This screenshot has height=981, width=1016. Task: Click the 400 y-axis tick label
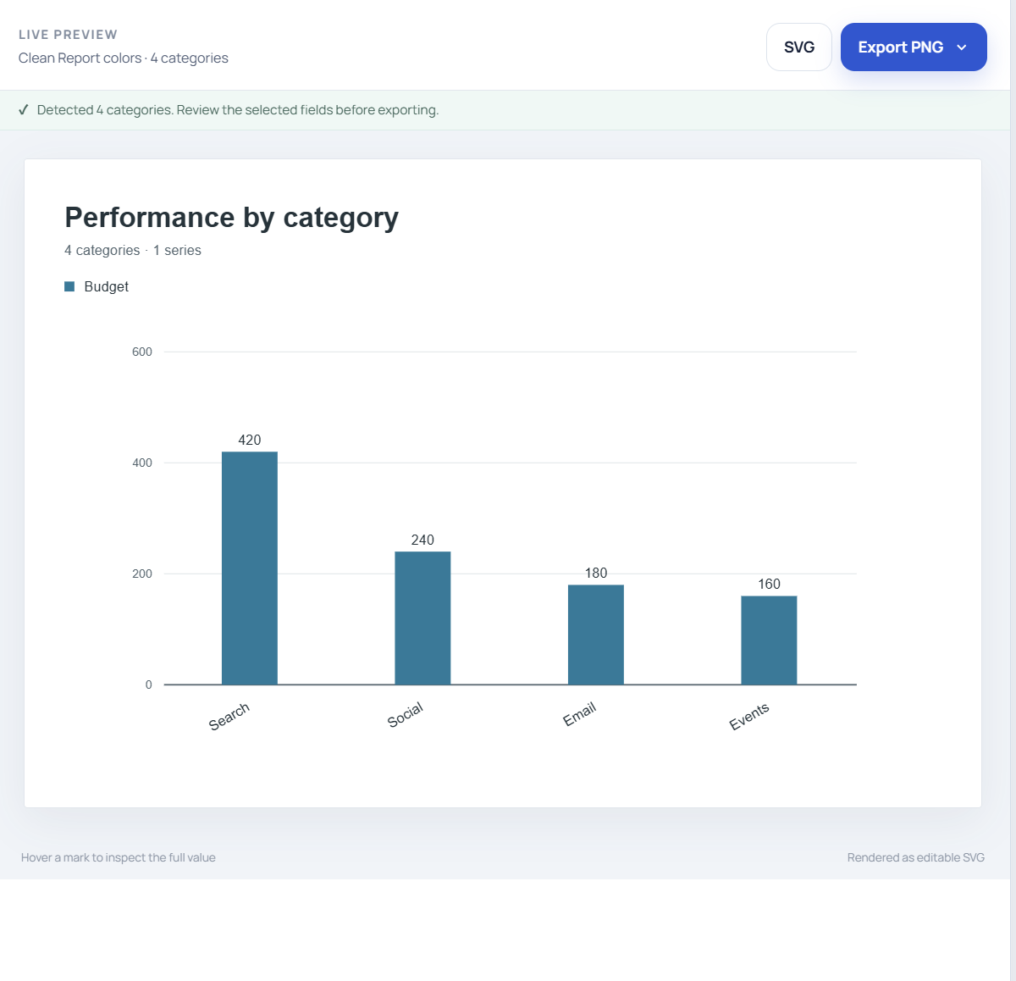click(142, 463)
